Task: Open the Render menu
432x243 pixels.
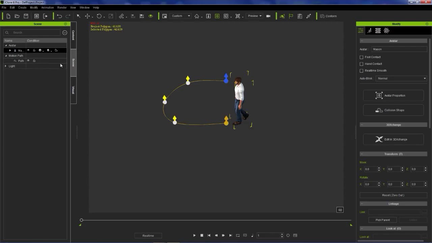Action: coord(62,7)
